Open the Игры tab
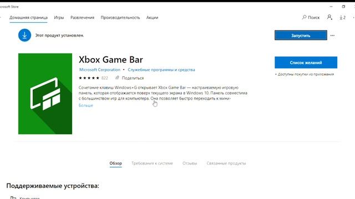This screenshot has width=355, height=199. (x=59, y=18)
